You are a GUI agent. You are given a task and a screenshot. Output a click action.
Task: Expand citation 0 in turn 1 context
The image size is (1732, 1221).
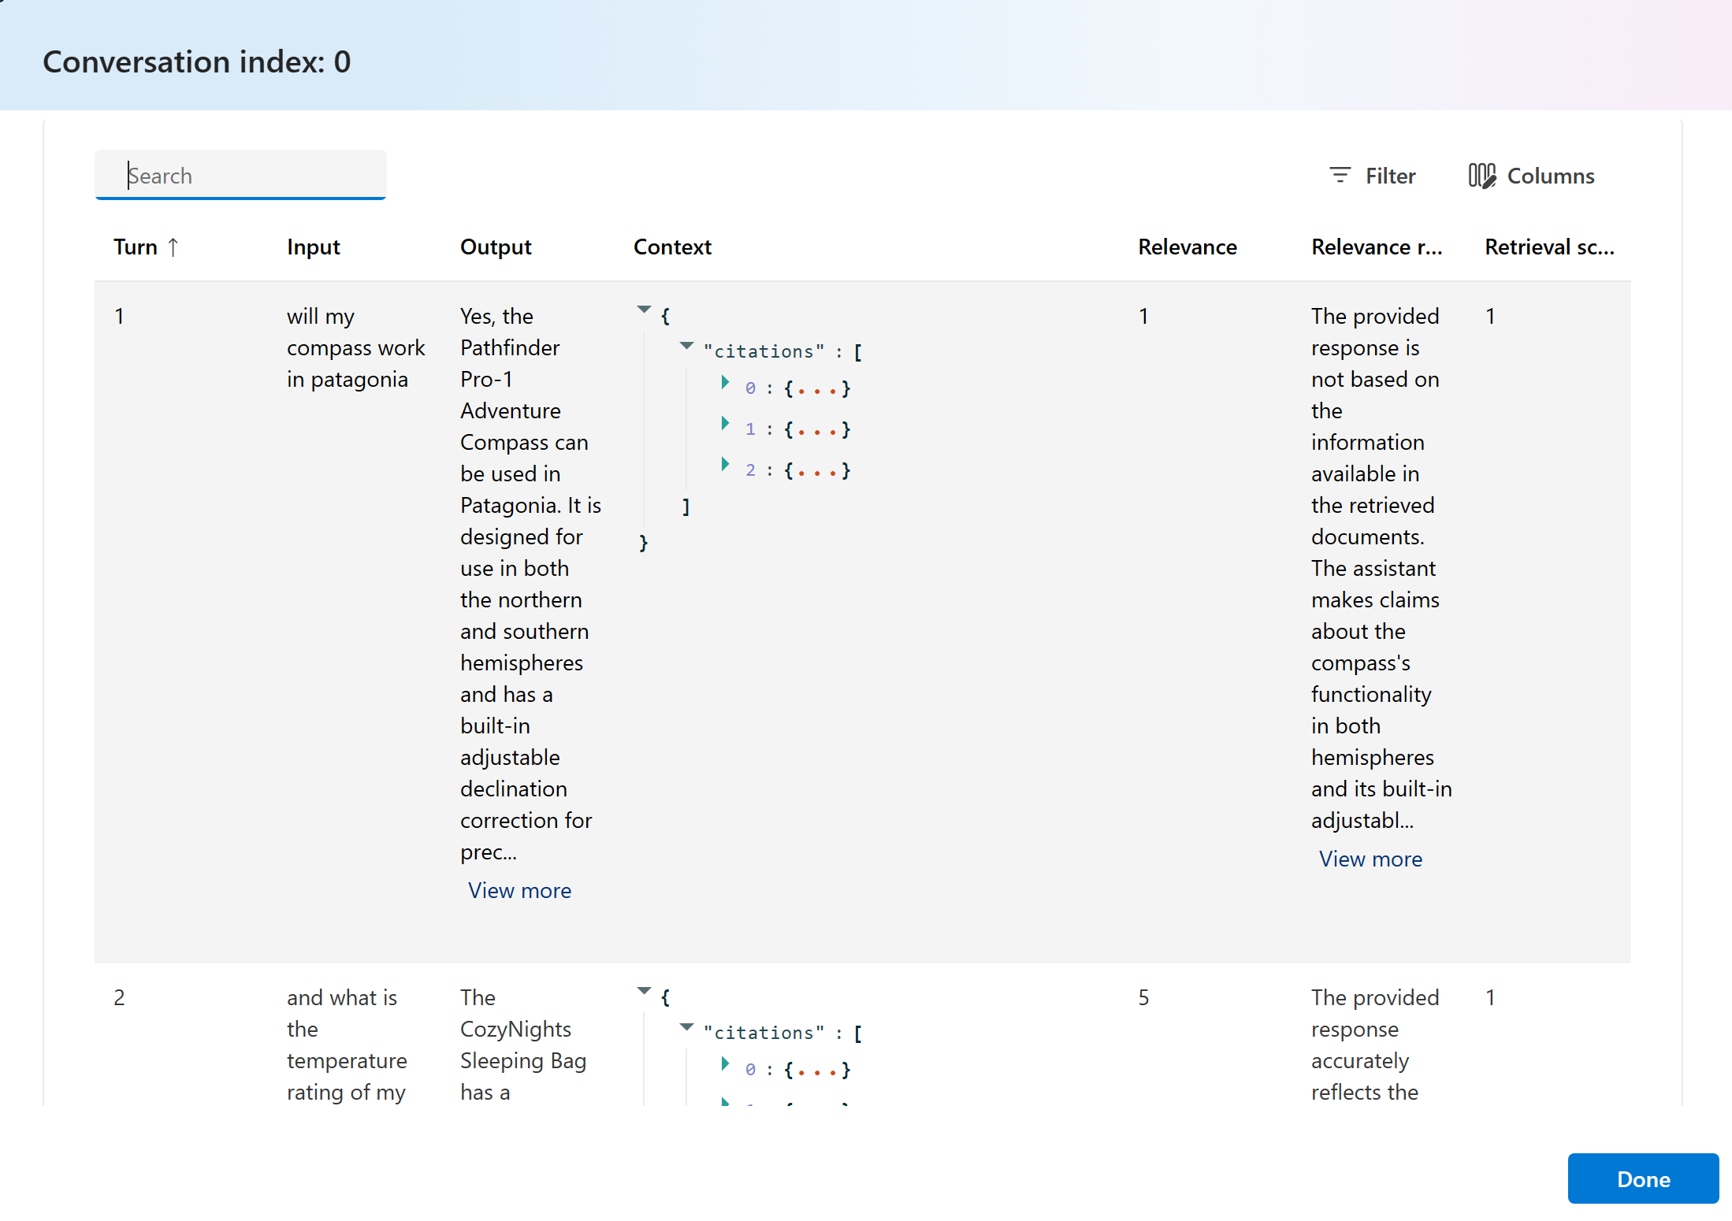(725, 383)
